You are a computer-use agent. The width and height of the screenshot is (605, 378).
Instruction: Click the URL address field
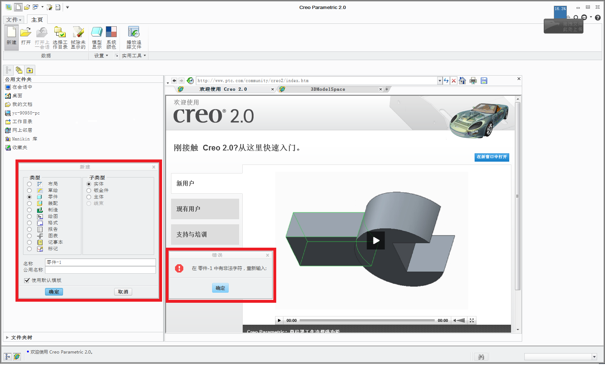317,81
